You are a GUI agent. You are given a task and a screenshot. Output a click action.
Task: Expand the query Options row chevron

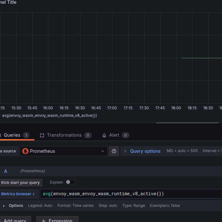[4, 206]
